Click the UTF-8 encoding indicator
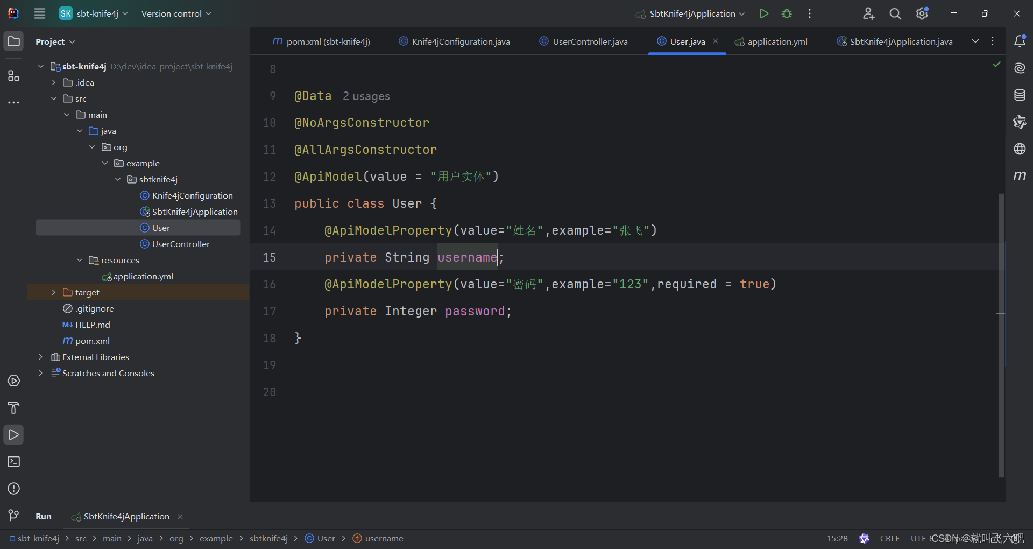The width and height of the screenshot is (1033, 549). [921, 538]
